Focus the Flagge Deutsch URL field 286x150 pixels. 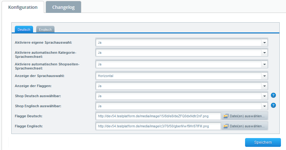pyautogui.click(x=158, y=116)
